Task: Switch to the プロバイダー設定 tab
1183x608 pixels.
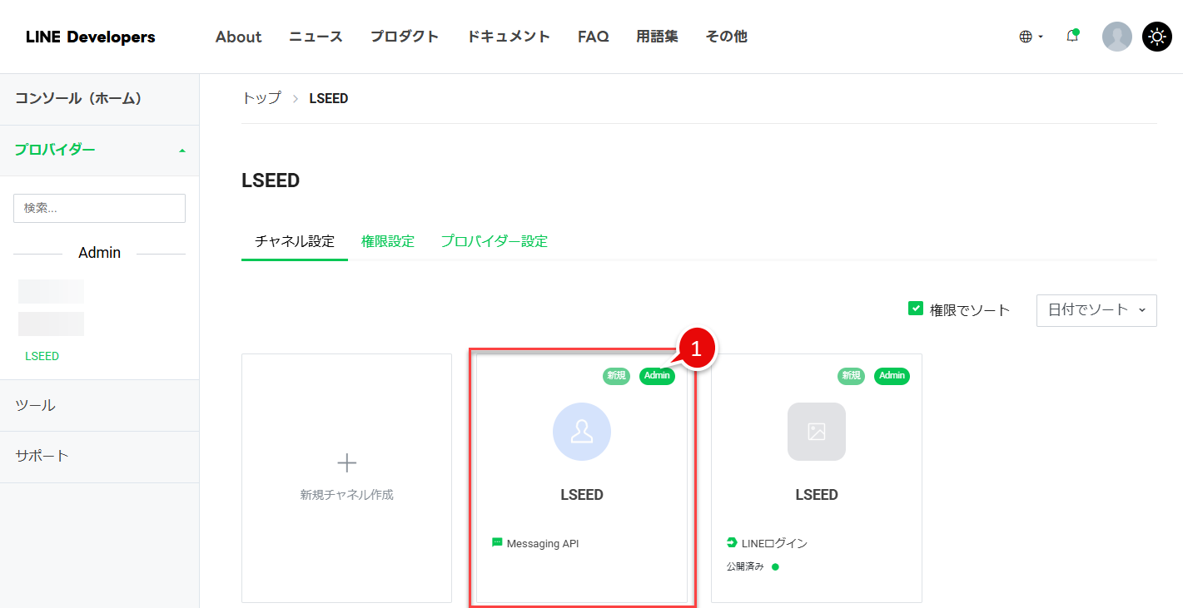Action: 494,241
